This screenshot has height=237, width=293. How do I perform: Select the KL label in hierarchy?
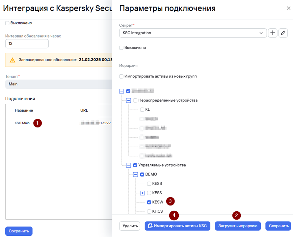pos(147,109)
